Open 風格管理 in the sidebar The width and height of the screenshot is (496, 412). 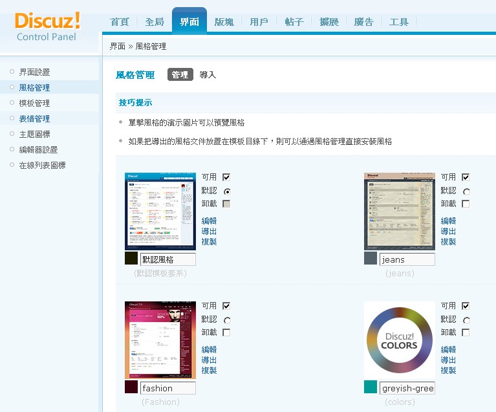34,87
